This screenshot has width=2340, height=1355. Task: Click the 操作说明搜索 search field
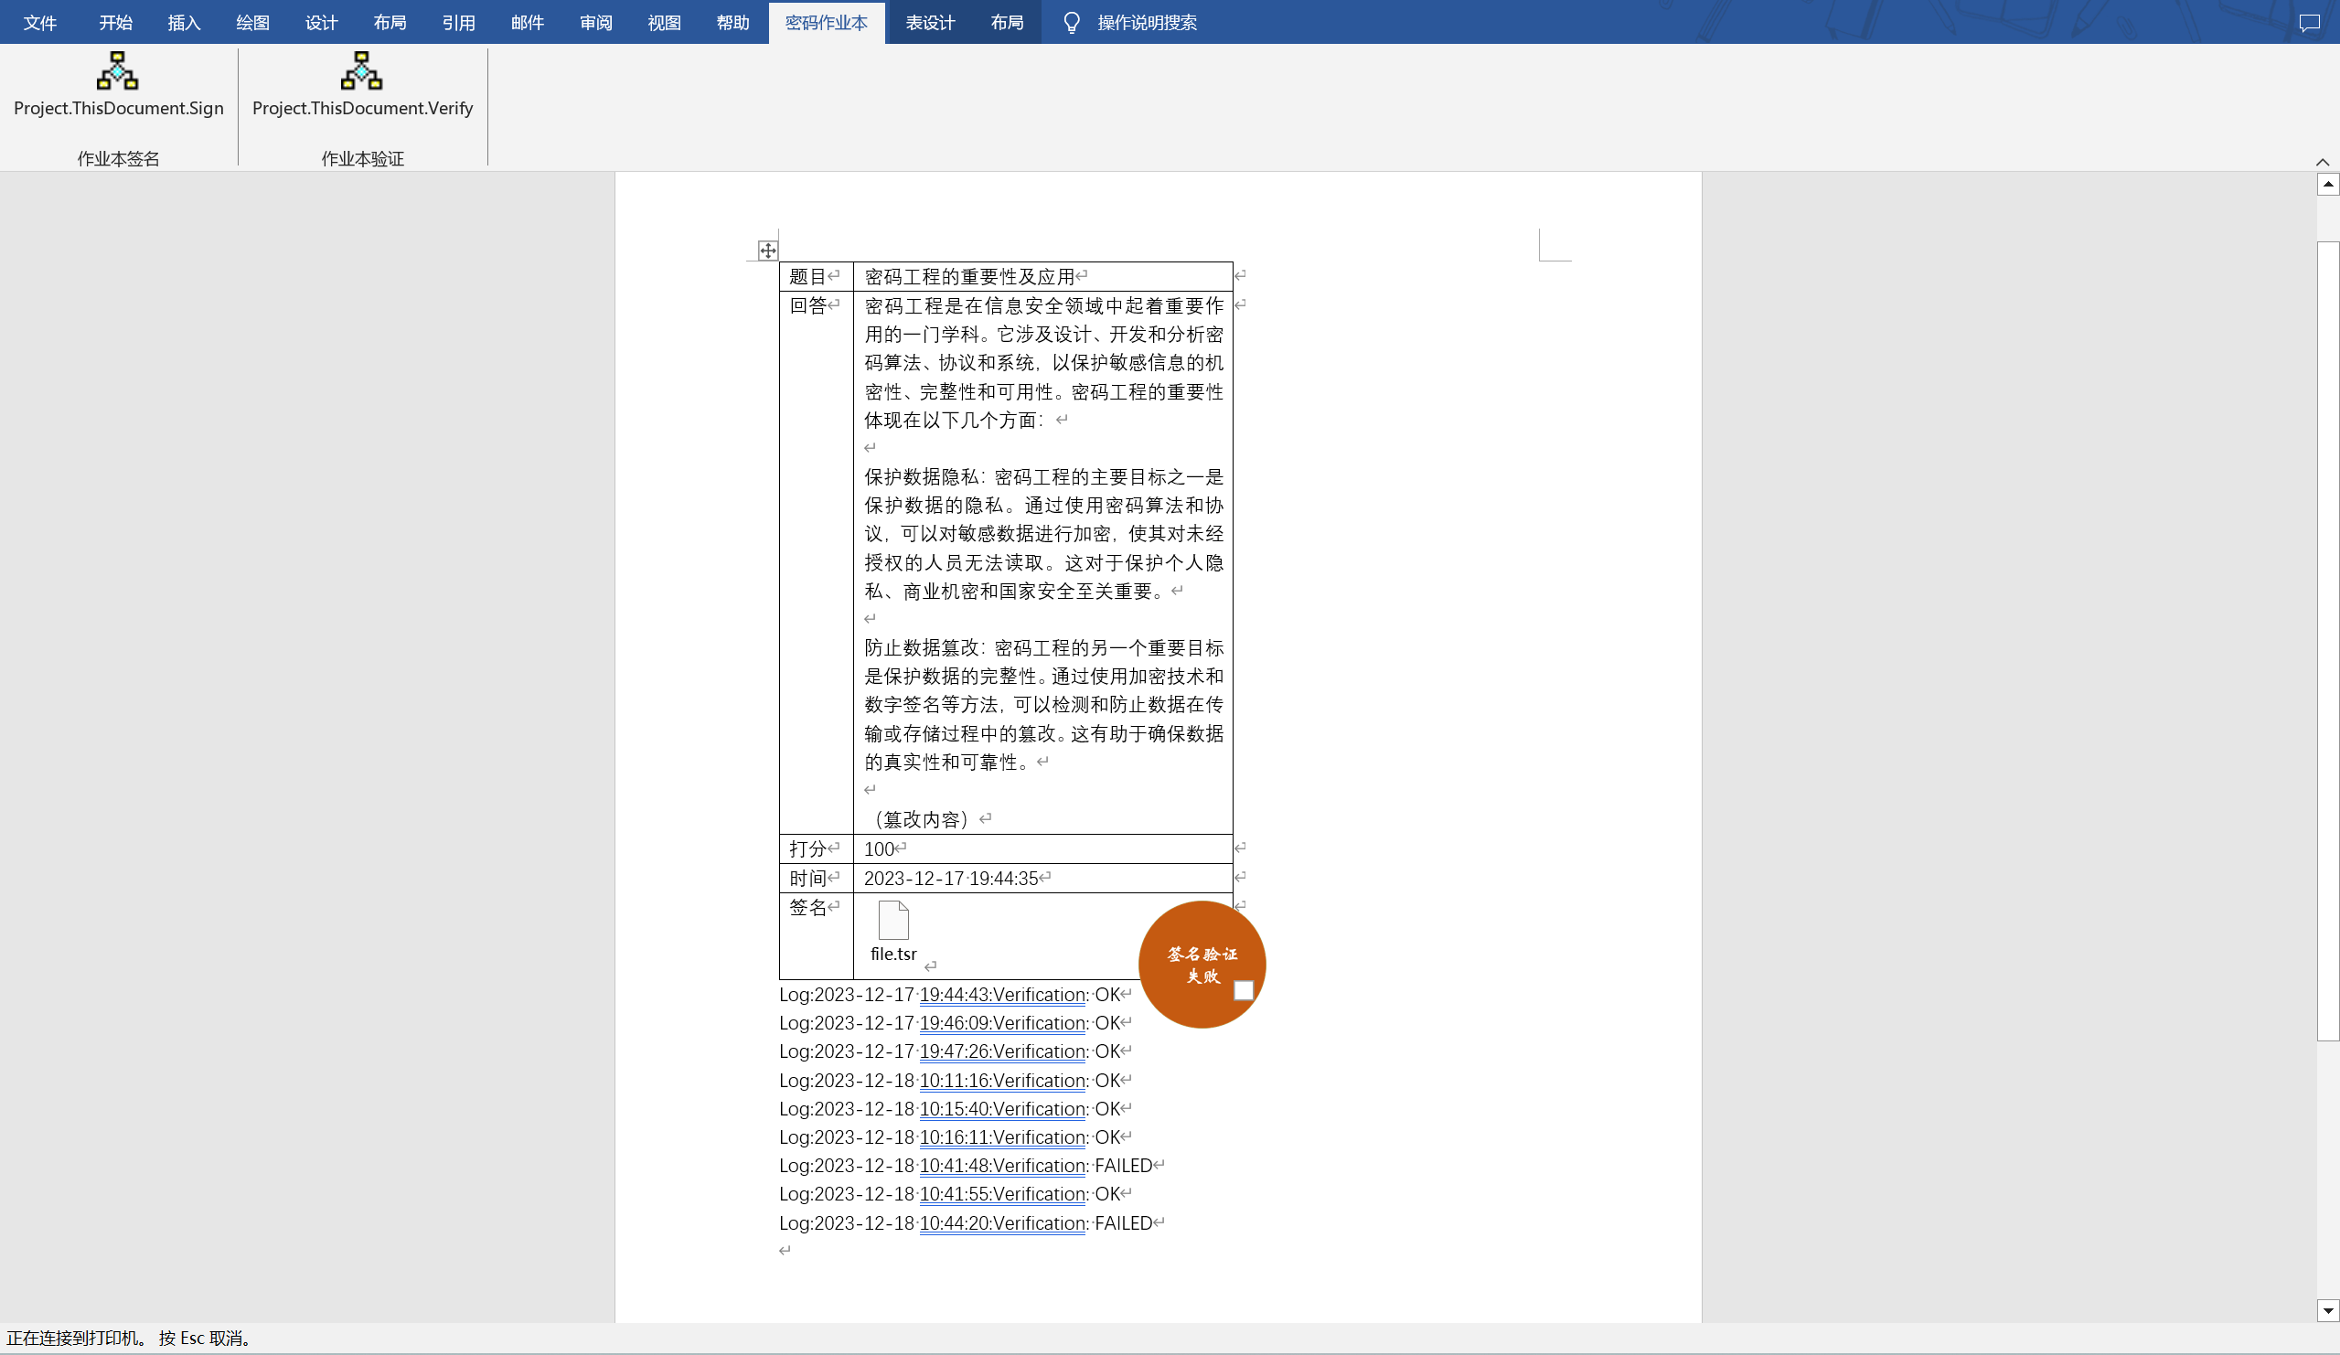tap(1147, 22)
